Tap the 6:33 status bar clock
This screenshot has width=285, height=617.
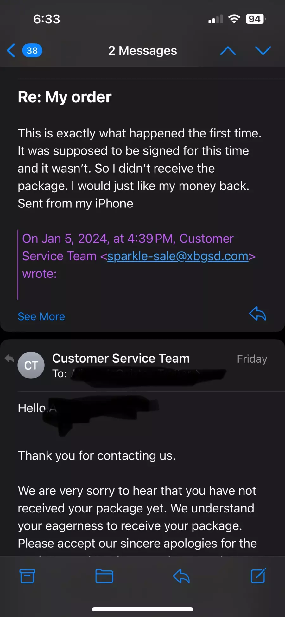pyautogui.click(x=47, y=19)
